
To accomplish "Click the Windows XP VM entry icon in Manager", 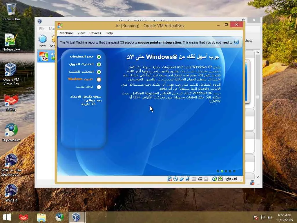I will [44, 56].
